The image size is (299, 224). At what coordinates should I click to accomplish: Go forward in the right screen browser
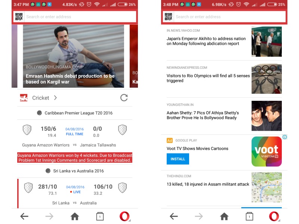point(199,217)
